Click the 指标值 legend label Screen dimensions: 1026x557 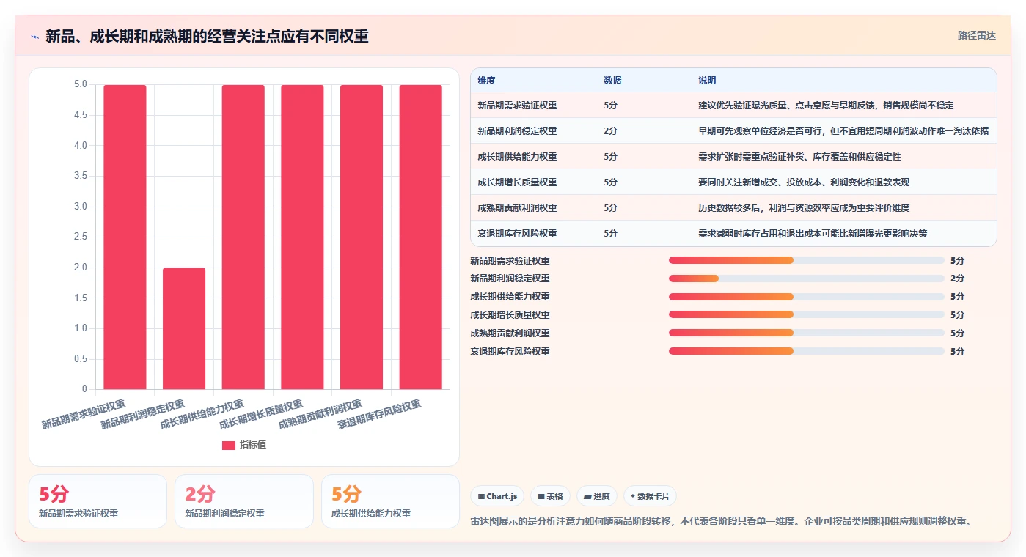coord(253,445)
